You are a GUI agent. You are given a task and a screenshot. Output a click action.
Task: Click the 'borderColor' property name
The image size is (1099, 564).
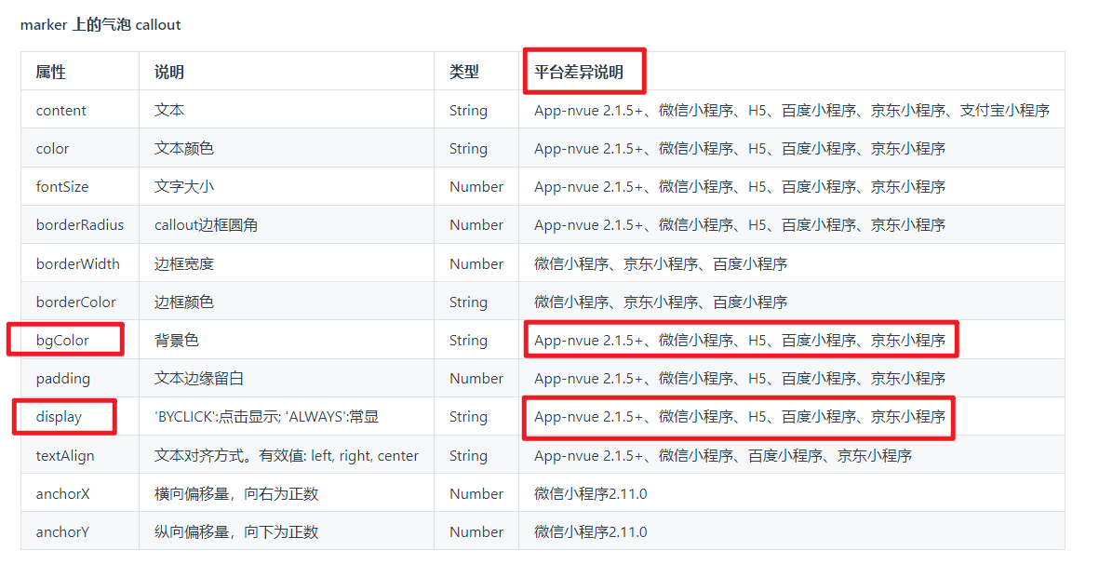[76, 302]
